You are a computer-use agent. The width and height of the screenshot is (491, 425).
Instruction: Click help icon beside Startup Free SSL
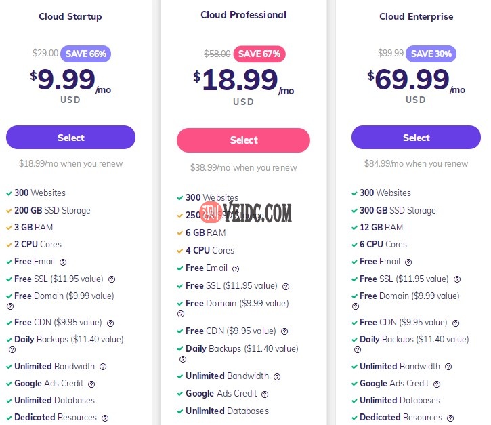coord(112,279)
